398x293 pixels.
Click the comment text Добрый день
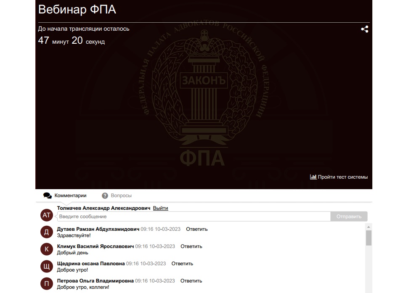[x=72, y=253]
